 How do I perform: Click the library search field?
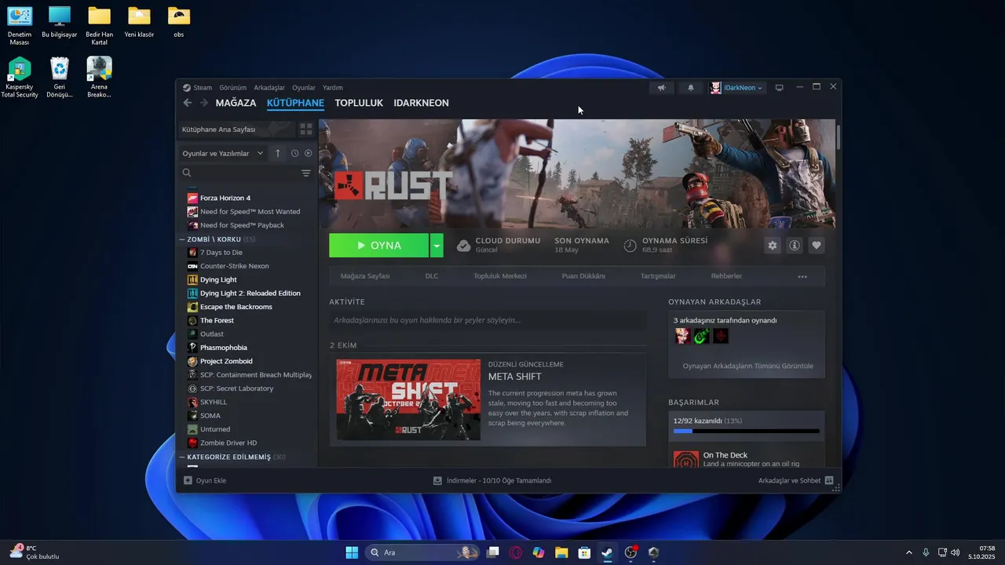pyautogui.click(x=239, y=173)
